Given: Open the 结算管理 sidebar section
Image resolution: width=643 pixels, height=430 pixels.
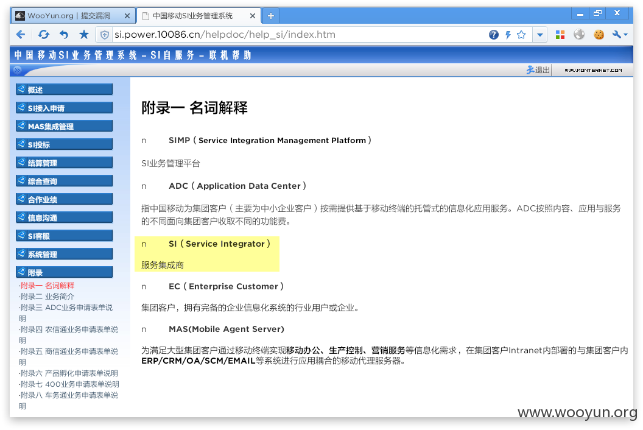Looking at the screenshot, I should [65, 163].
